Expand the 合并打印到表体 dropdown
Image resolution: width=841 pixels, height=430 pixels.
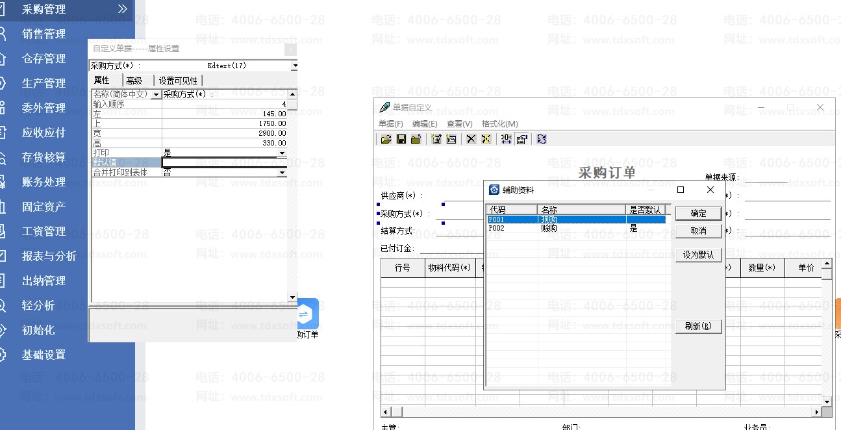pyautogui.click(x=282, y=173)
